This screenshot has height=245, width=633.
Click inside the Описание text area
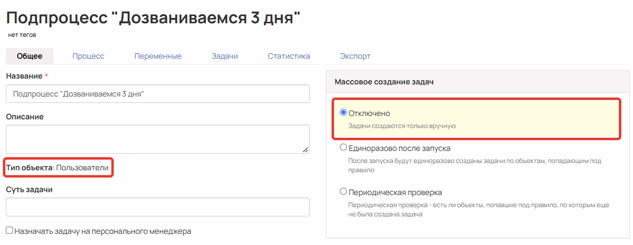click(158, 139)
